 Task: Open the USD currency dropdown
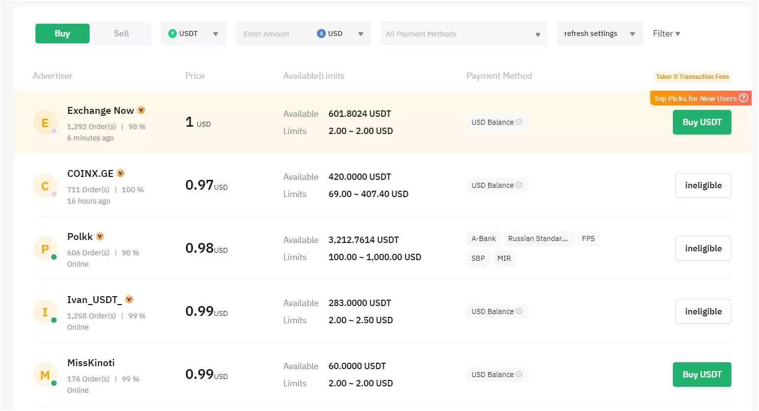coord(341,34)
